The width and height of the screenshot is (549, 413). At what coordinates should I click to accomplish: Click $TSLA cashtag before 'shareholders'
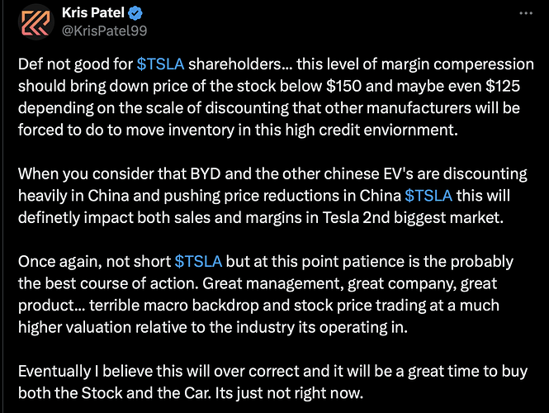coord(160,64)
